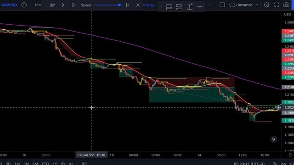
Task: Jump replay to real-time
Action: (128, 5)
